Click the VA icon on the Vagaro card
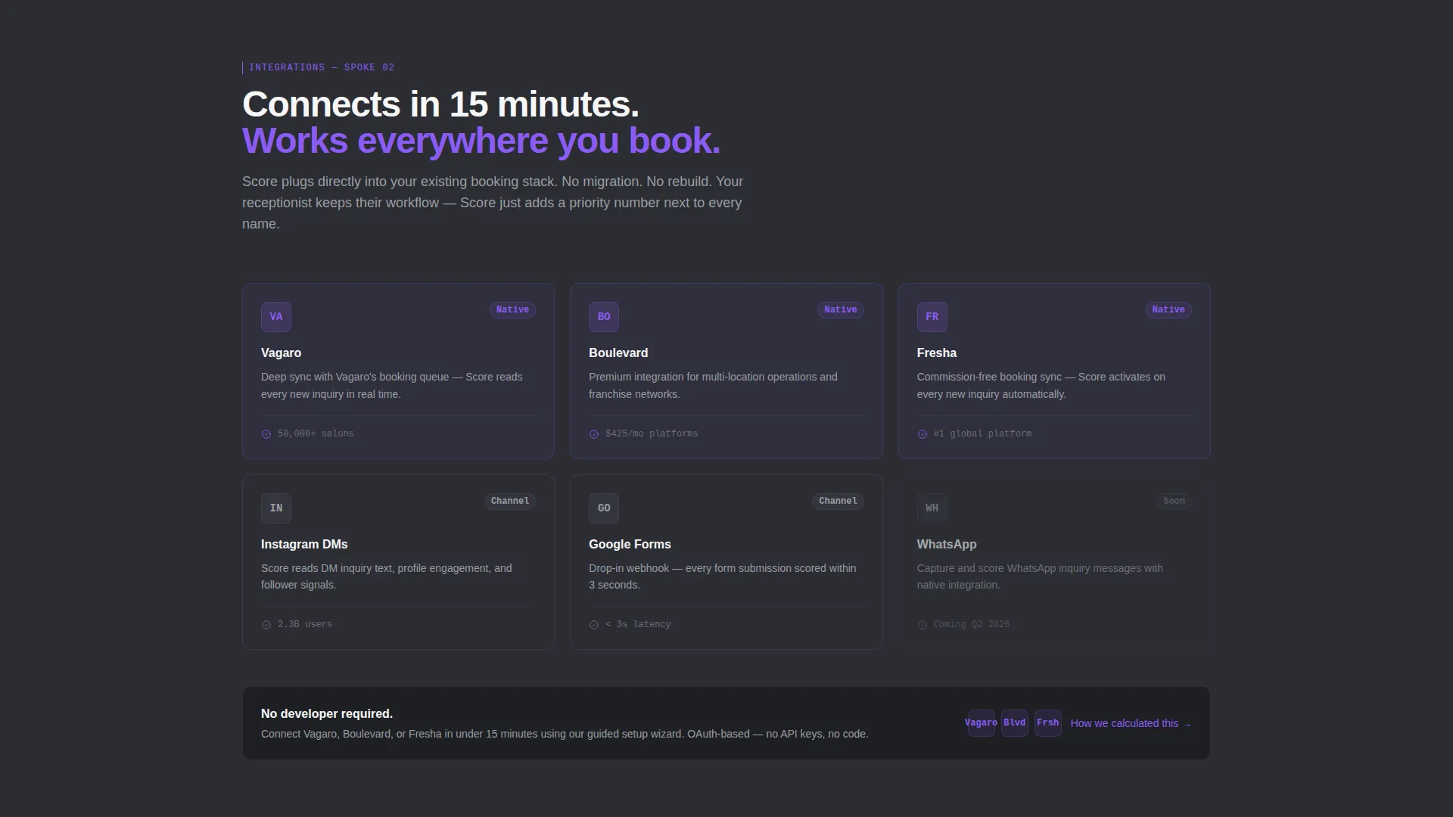Image resolution: width=1453 pixels, height=817 pixels. (x=275, y=317)
